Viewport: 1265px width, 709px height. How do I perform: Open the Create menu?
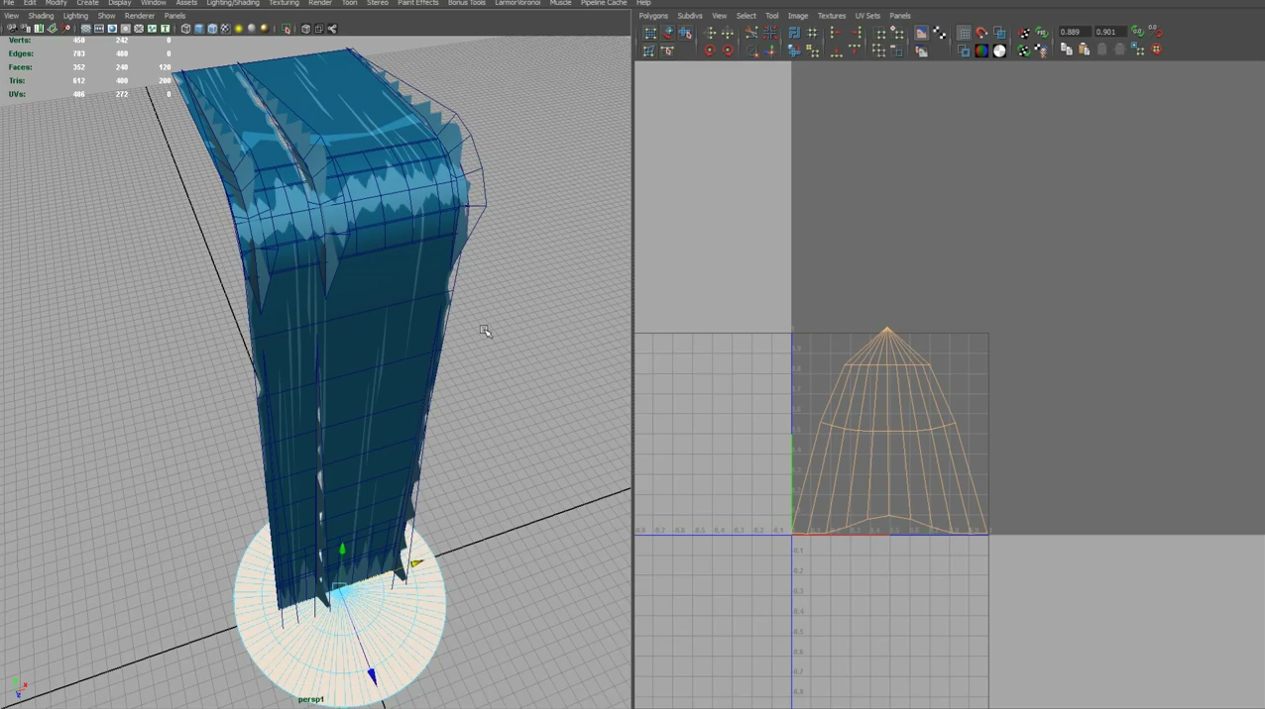[x=87, y=4]
